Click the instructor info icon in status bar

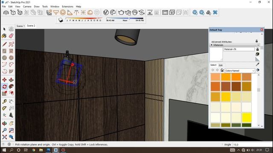[x=9, y=144]
